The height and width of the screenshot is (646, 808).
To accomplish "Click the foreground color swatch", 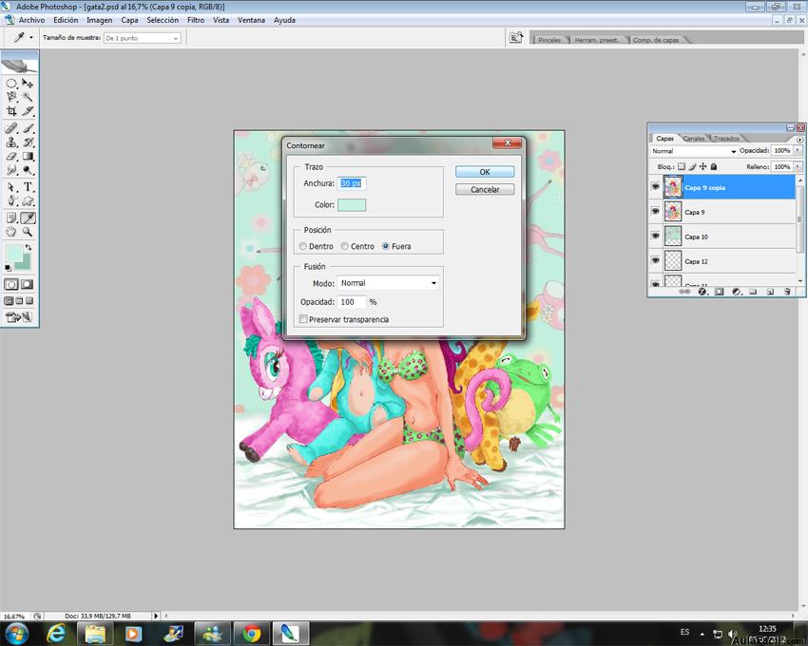I will [x=14, y=253].
